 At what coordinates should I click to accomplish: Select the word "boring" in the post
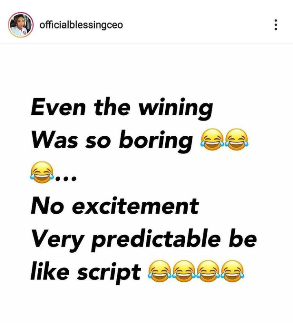156,141
